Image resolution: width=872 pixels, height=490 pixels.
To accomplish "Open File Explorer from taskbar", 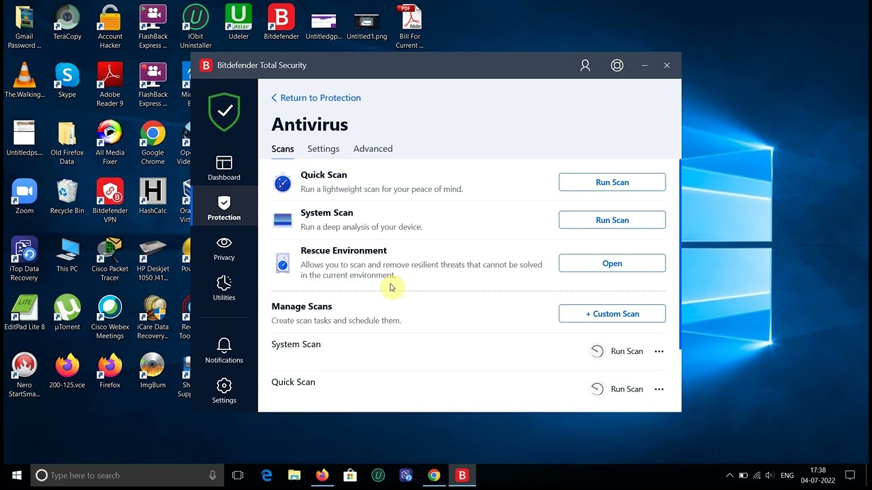I will click(x=294, y=475).
